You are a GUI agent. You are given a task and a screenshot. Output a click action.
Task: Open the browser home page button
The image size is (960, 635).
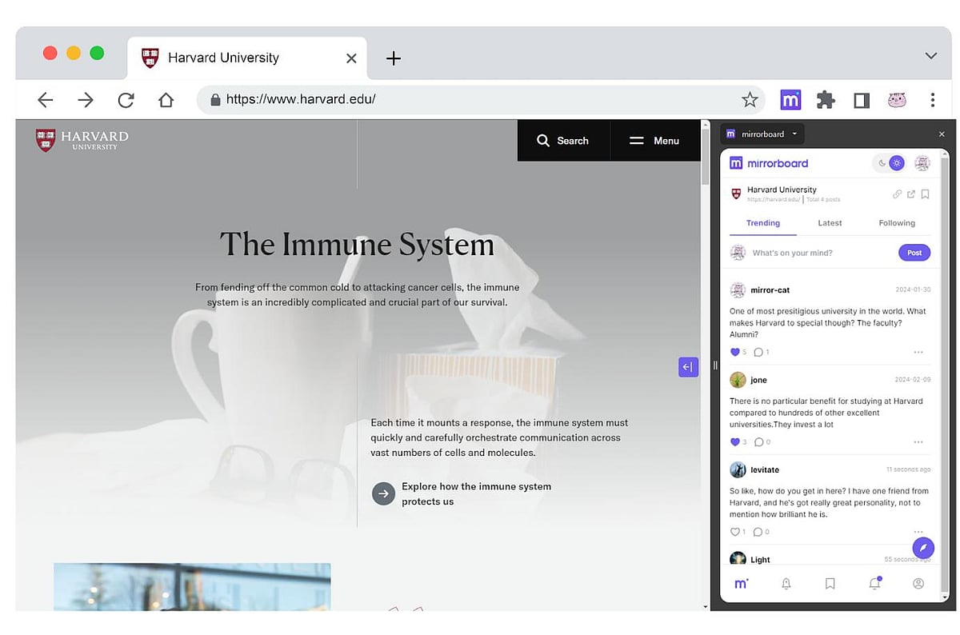[x=166, y=100]
